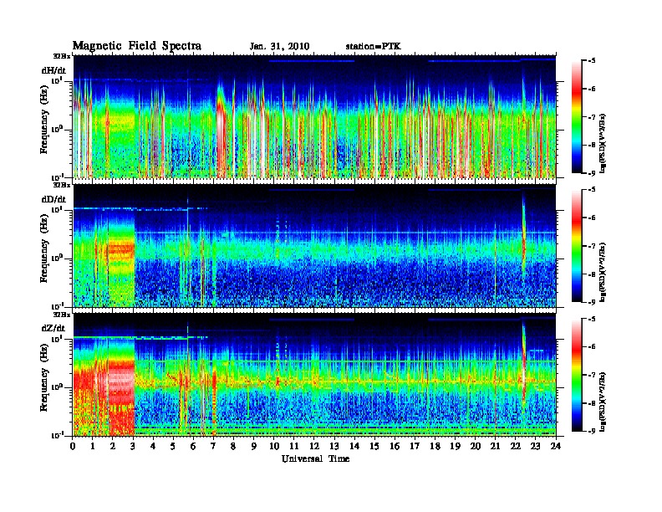Click hour tick label "13" on the time axis
This screenshot has height=512, width=662.
click(334, 447)
